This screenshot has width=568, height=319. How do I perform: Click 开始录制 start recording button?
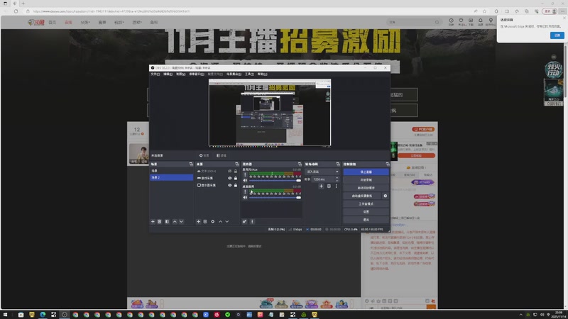pos(366,180)
